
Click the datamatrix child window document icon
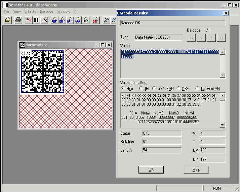(22, 45)
